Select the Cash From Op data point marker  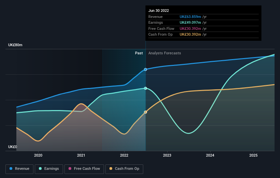pyautogui.click(x=146, y=112)
